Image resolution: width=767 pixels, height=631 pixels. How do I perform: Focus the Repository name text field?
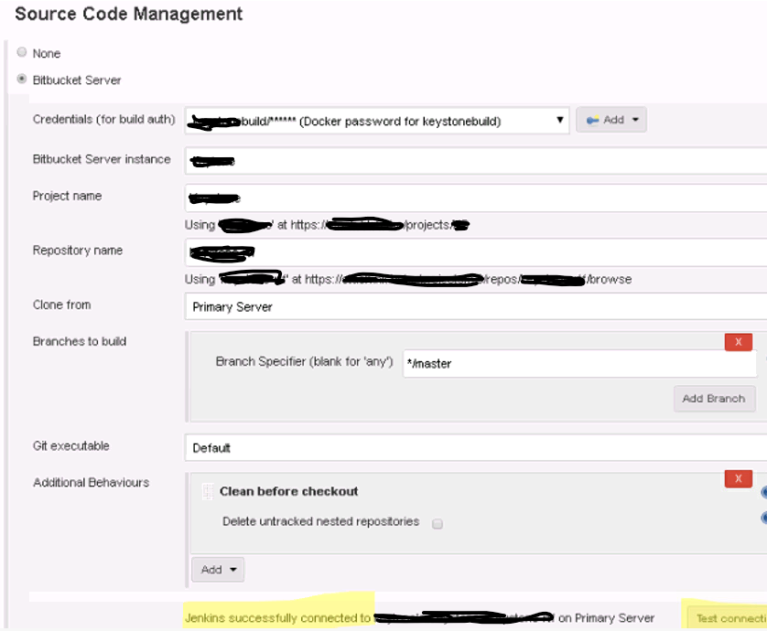474,252
